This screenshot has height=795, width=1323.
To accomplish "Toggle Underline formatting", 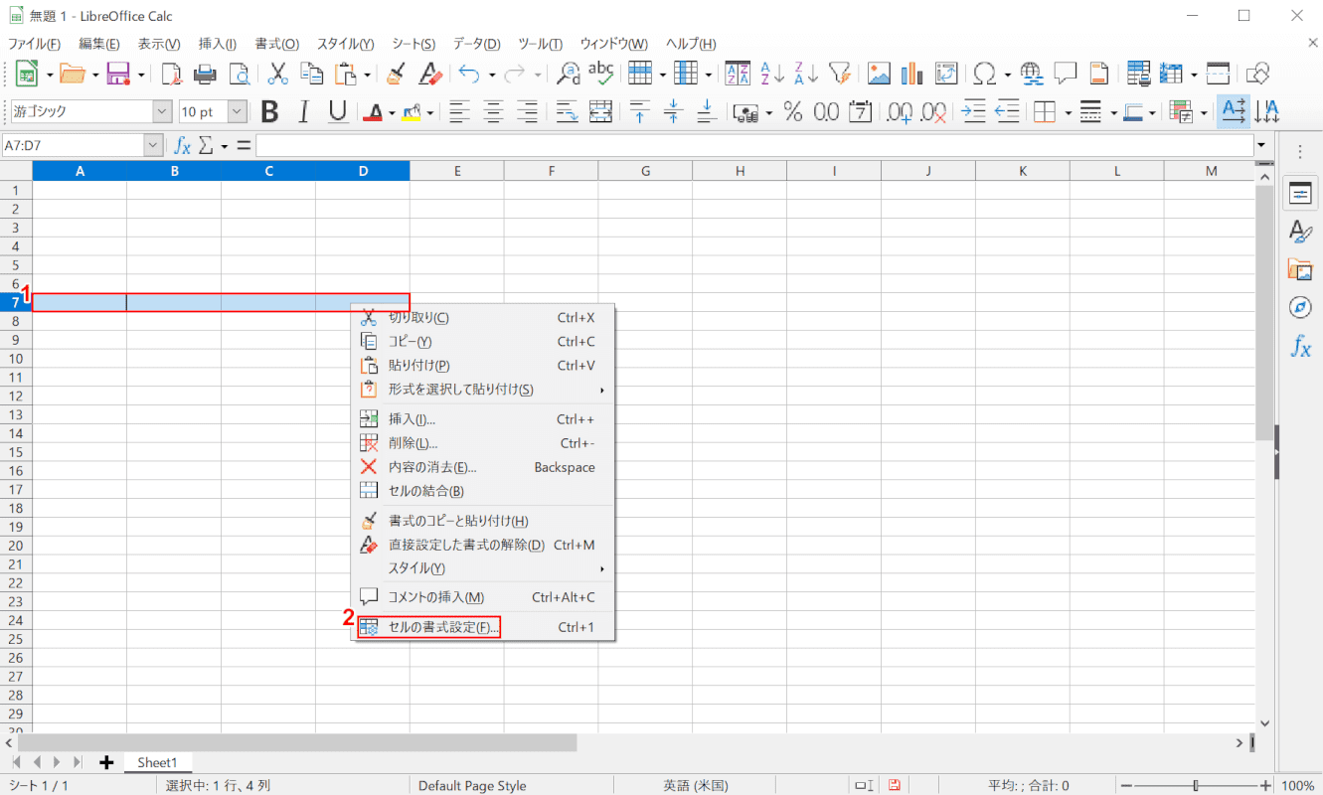I will point(338,112).
